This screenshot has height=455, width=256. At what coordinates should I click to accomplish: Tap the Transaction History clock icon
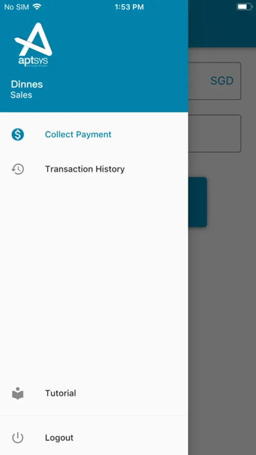(18, 169)
